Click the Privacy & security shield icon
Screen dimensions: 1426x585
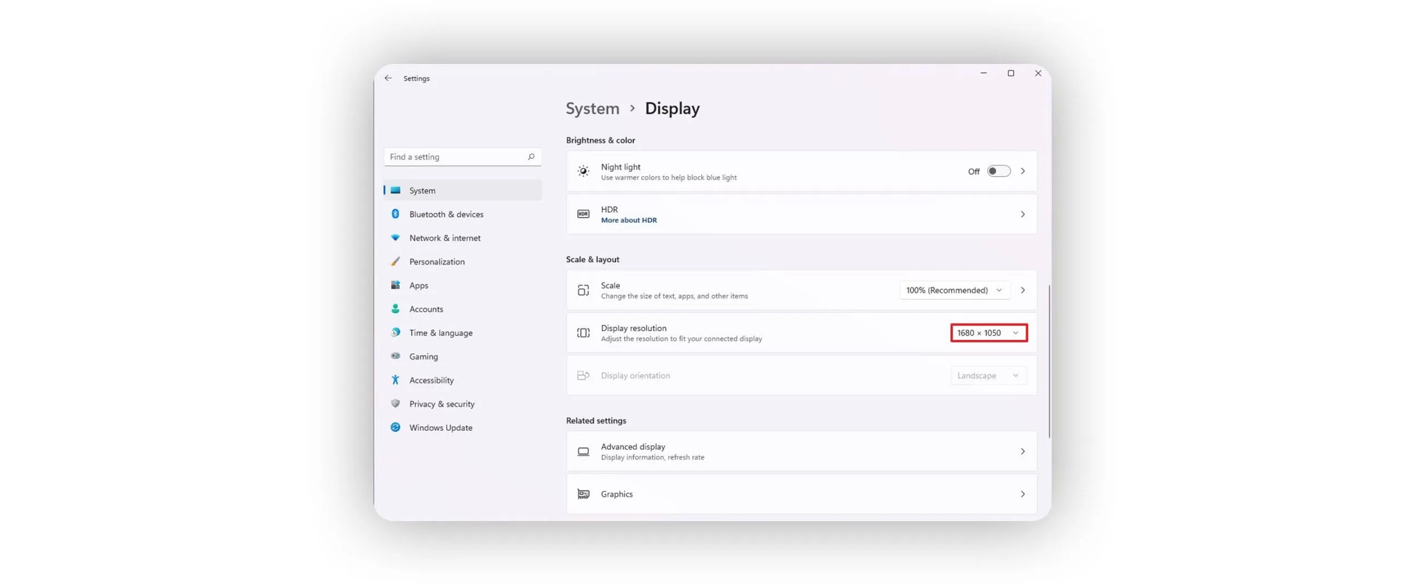coord(395,404)
